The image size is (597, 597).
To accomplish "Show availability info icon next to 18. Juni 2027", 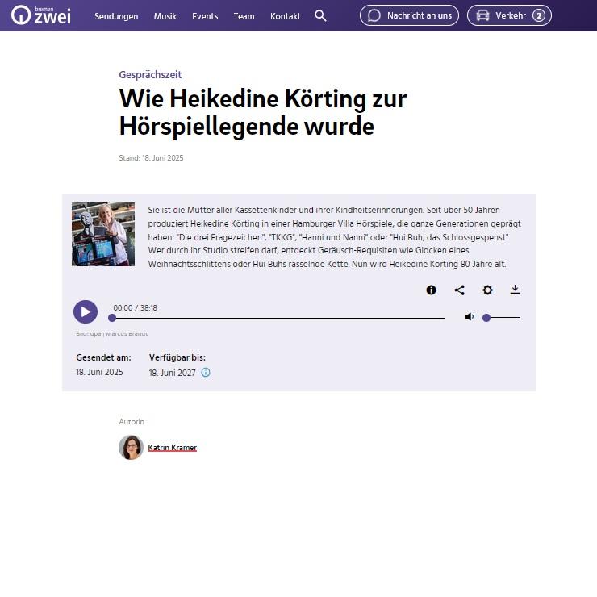I will pyautogui.click(x=206, y=373).
